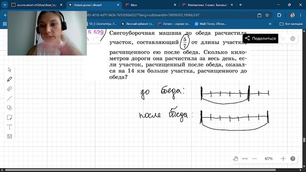306x172 pixels.
Task: Open board settings gear
Action: coord(293,39)
